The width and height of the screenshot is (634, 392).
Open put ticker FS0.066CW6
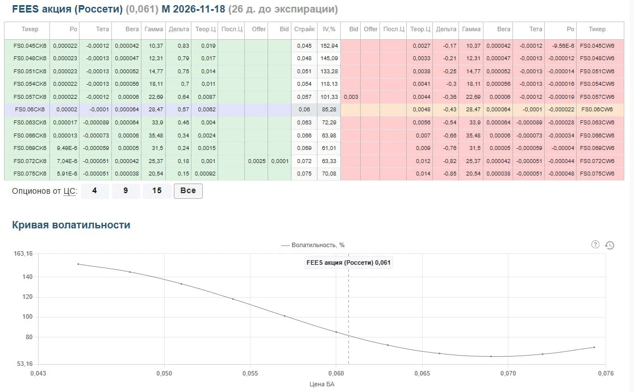pos(597,135)
